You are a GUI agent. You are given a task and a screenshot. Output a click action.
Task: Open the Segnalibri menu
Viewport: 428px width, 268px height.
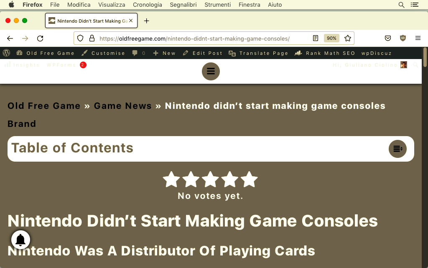click(183, 5)
